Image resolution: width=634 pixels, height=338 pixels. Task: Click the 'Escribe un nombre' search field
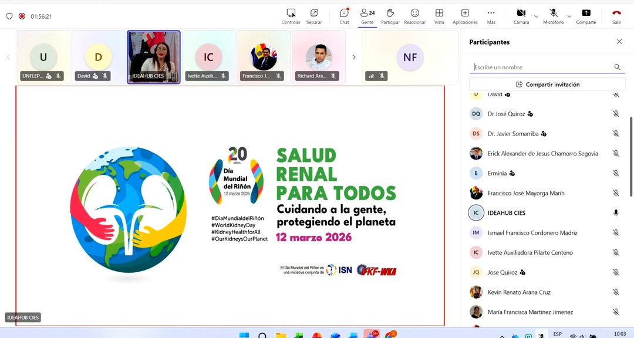click(x=541, y=67)
